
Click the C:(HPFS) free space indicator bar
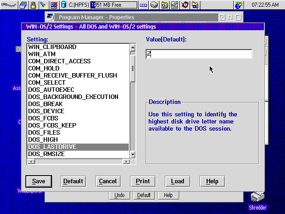[x=114, y=5]
